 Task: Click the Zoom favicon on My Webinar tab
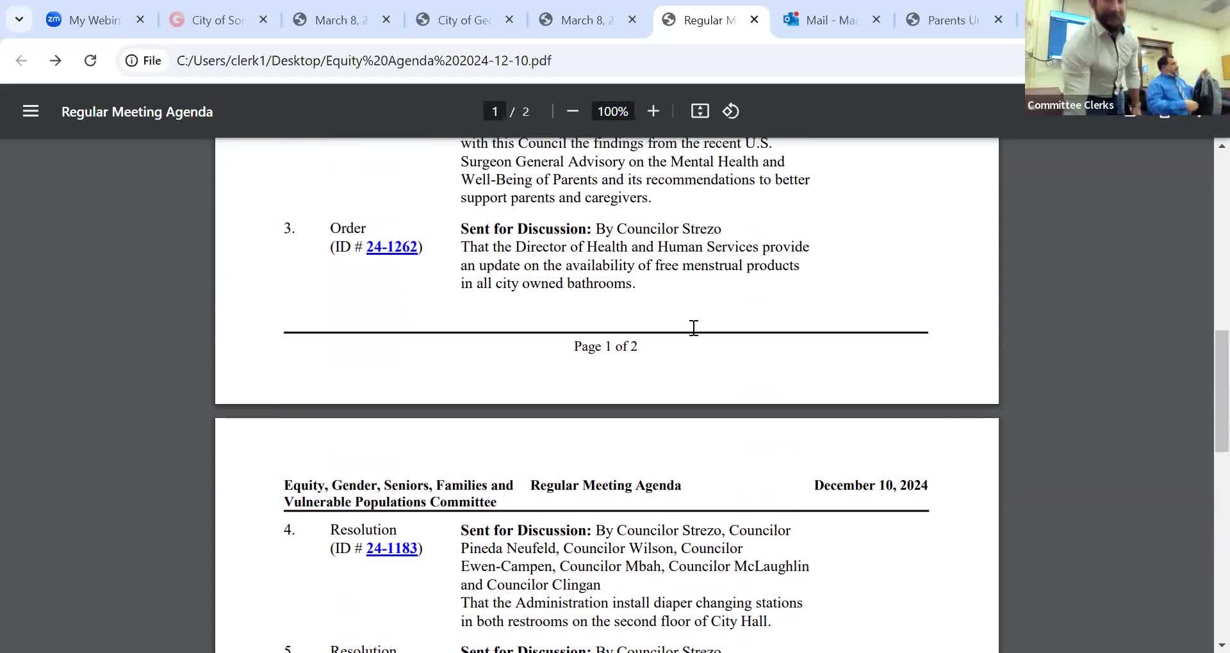point(54,20)
